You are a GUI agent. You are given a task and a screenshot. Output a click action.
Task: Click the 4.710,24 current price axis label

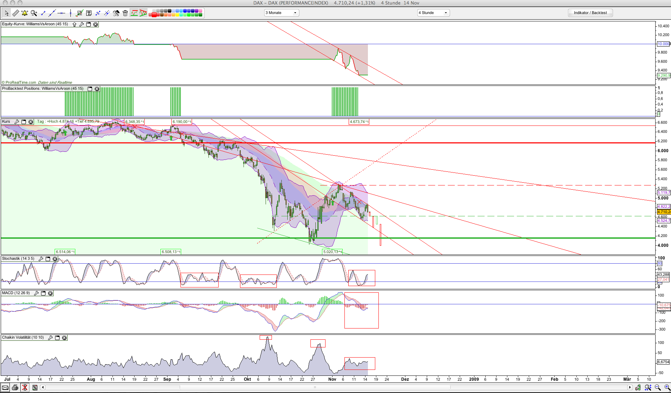(664, 212)
